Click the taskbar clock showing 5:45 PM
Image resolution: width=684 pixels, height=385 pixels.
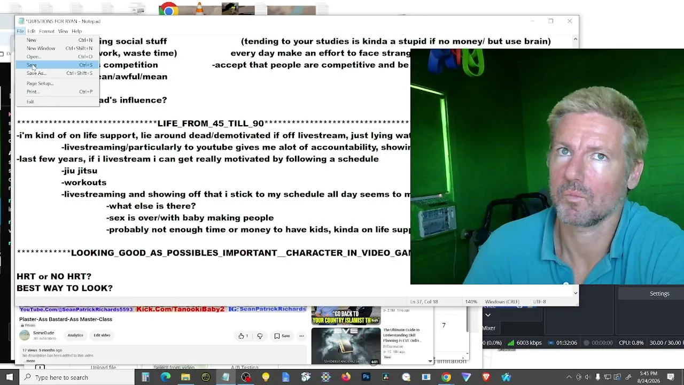(648, 377)
